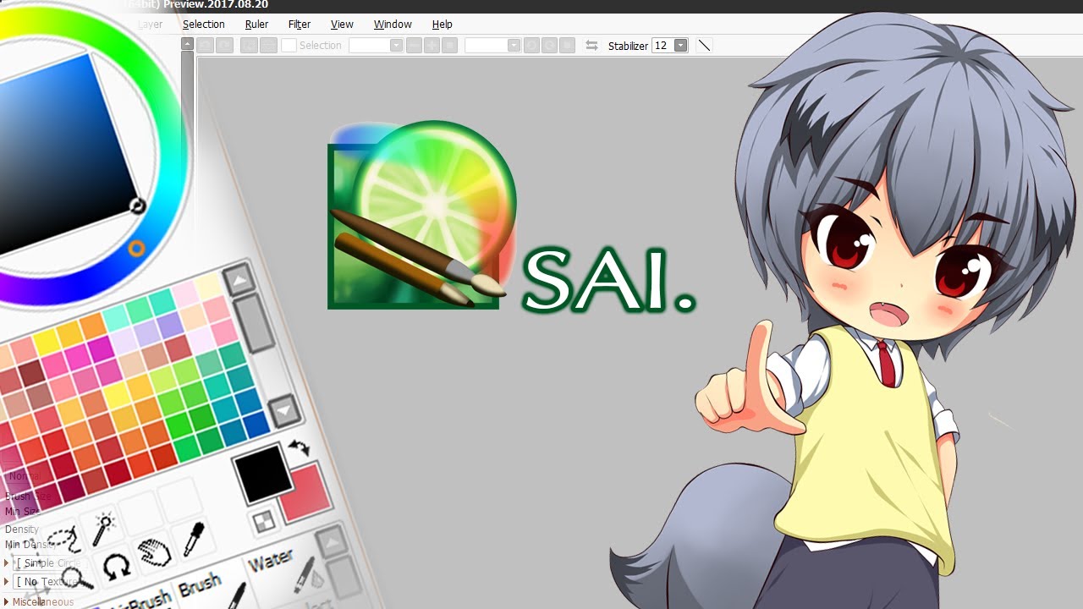Click swatch palette scroll-down arrow
Screen dimensions: 1083x609
pos(283,411)
